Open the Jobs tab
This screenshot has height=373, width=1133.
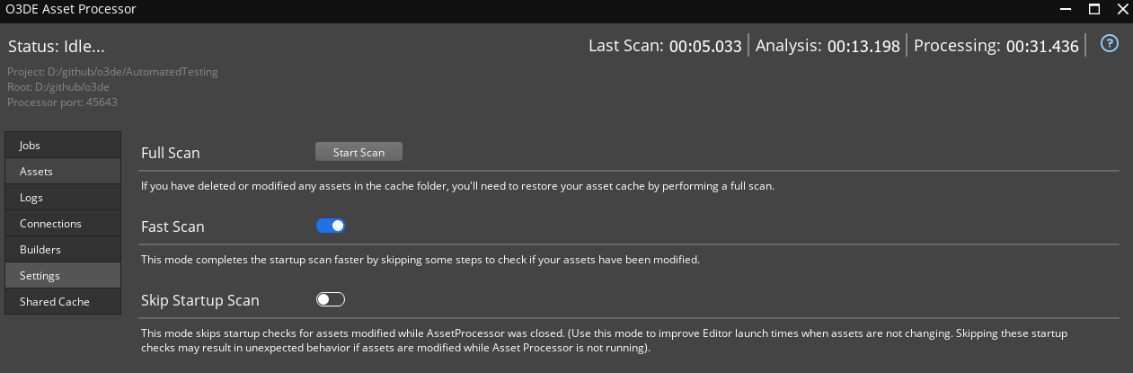tap(63, 145)
